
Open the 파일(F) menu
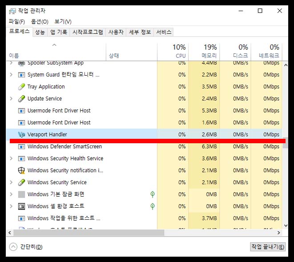click(x=17, y=21)
